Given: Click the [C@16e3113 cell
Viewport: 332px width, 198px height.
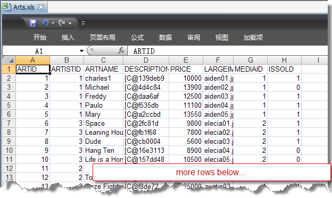Looking at the screenshot, I should click(146, 150).
